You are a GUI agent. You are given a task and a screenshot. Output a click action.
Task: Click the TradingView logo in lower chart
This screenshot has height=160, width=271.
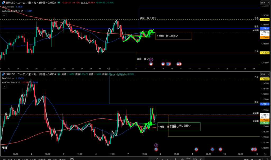[x=4, y=148]
